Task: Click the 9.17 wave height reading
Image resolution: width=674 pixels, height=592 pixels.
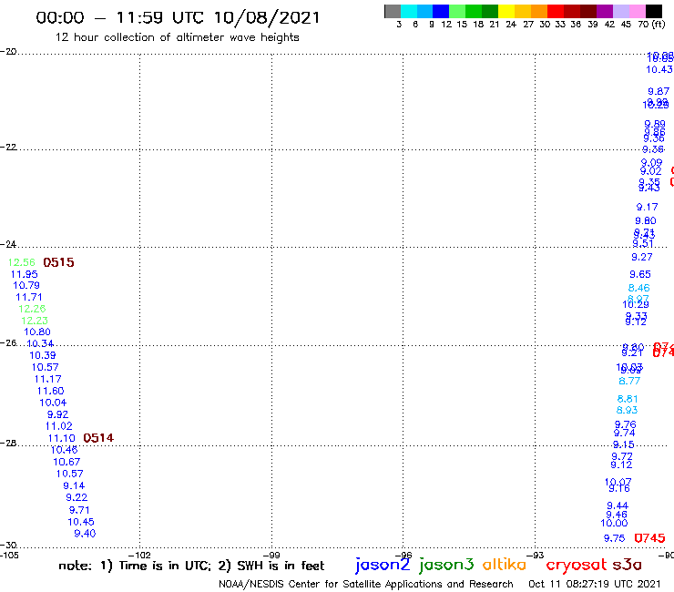Action: click(x=647, y=208)
